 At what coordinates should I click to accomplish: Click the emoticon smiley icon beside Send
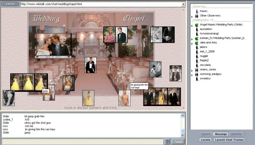pyautogui.click(x=167, y=141)
